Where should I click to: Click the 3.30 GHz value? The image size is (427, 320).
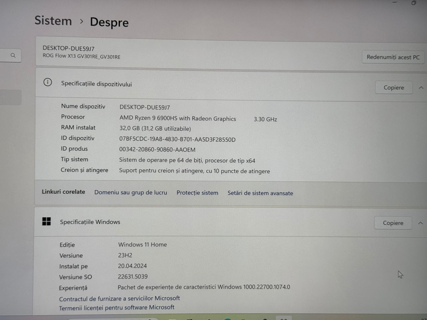[265, 119]
